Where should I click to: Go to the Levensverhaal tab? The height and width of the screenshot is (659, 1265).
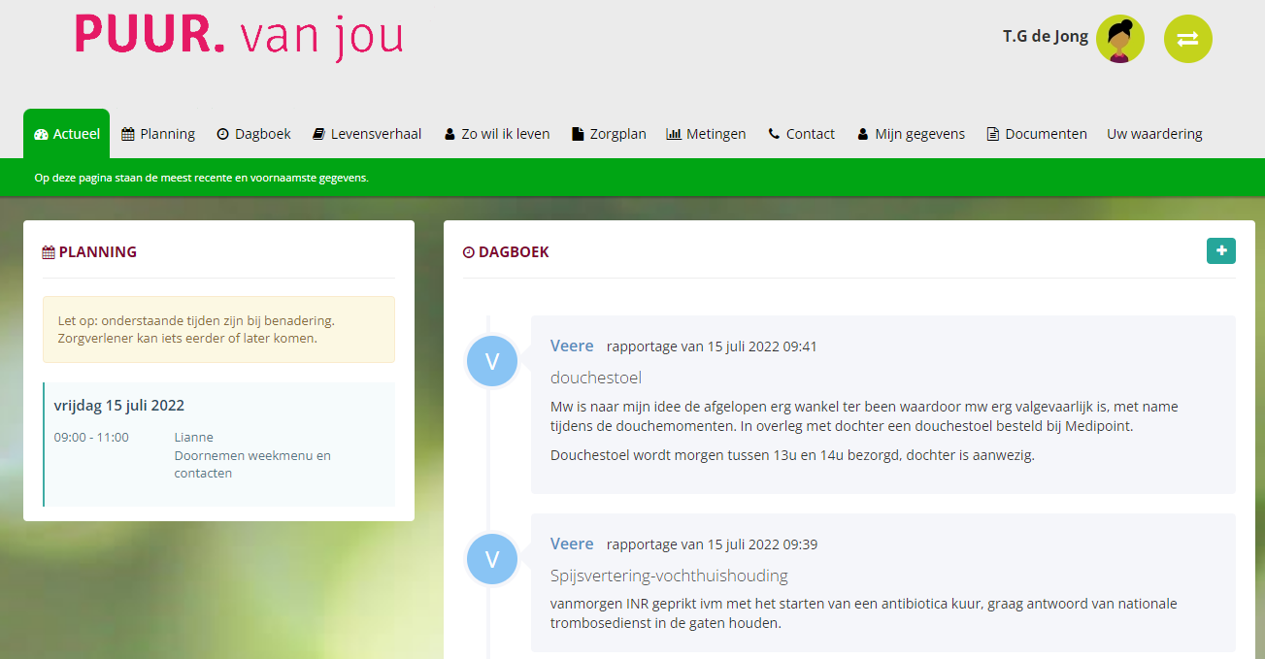[x=366, y=134]
